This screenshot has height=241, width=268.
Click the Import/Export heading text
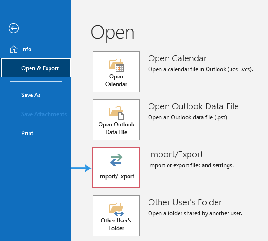tap(176, 154)
